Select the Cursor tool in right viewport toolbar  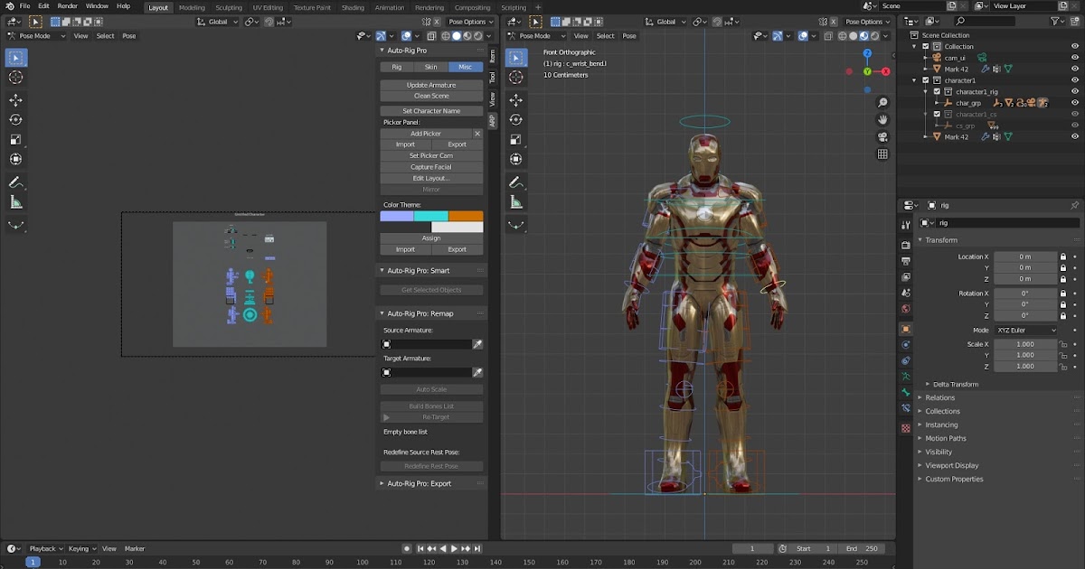(x=515, y=78)
